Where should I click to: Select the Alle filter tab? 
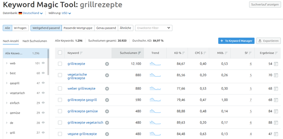[x=8, y=28]
